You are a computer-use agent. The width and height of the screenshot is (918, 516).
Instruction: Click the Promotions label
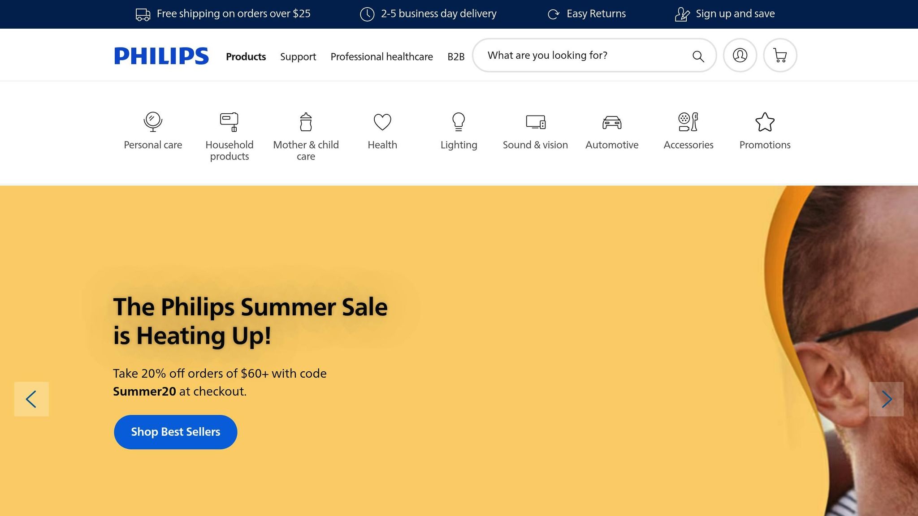pos(765,145)
